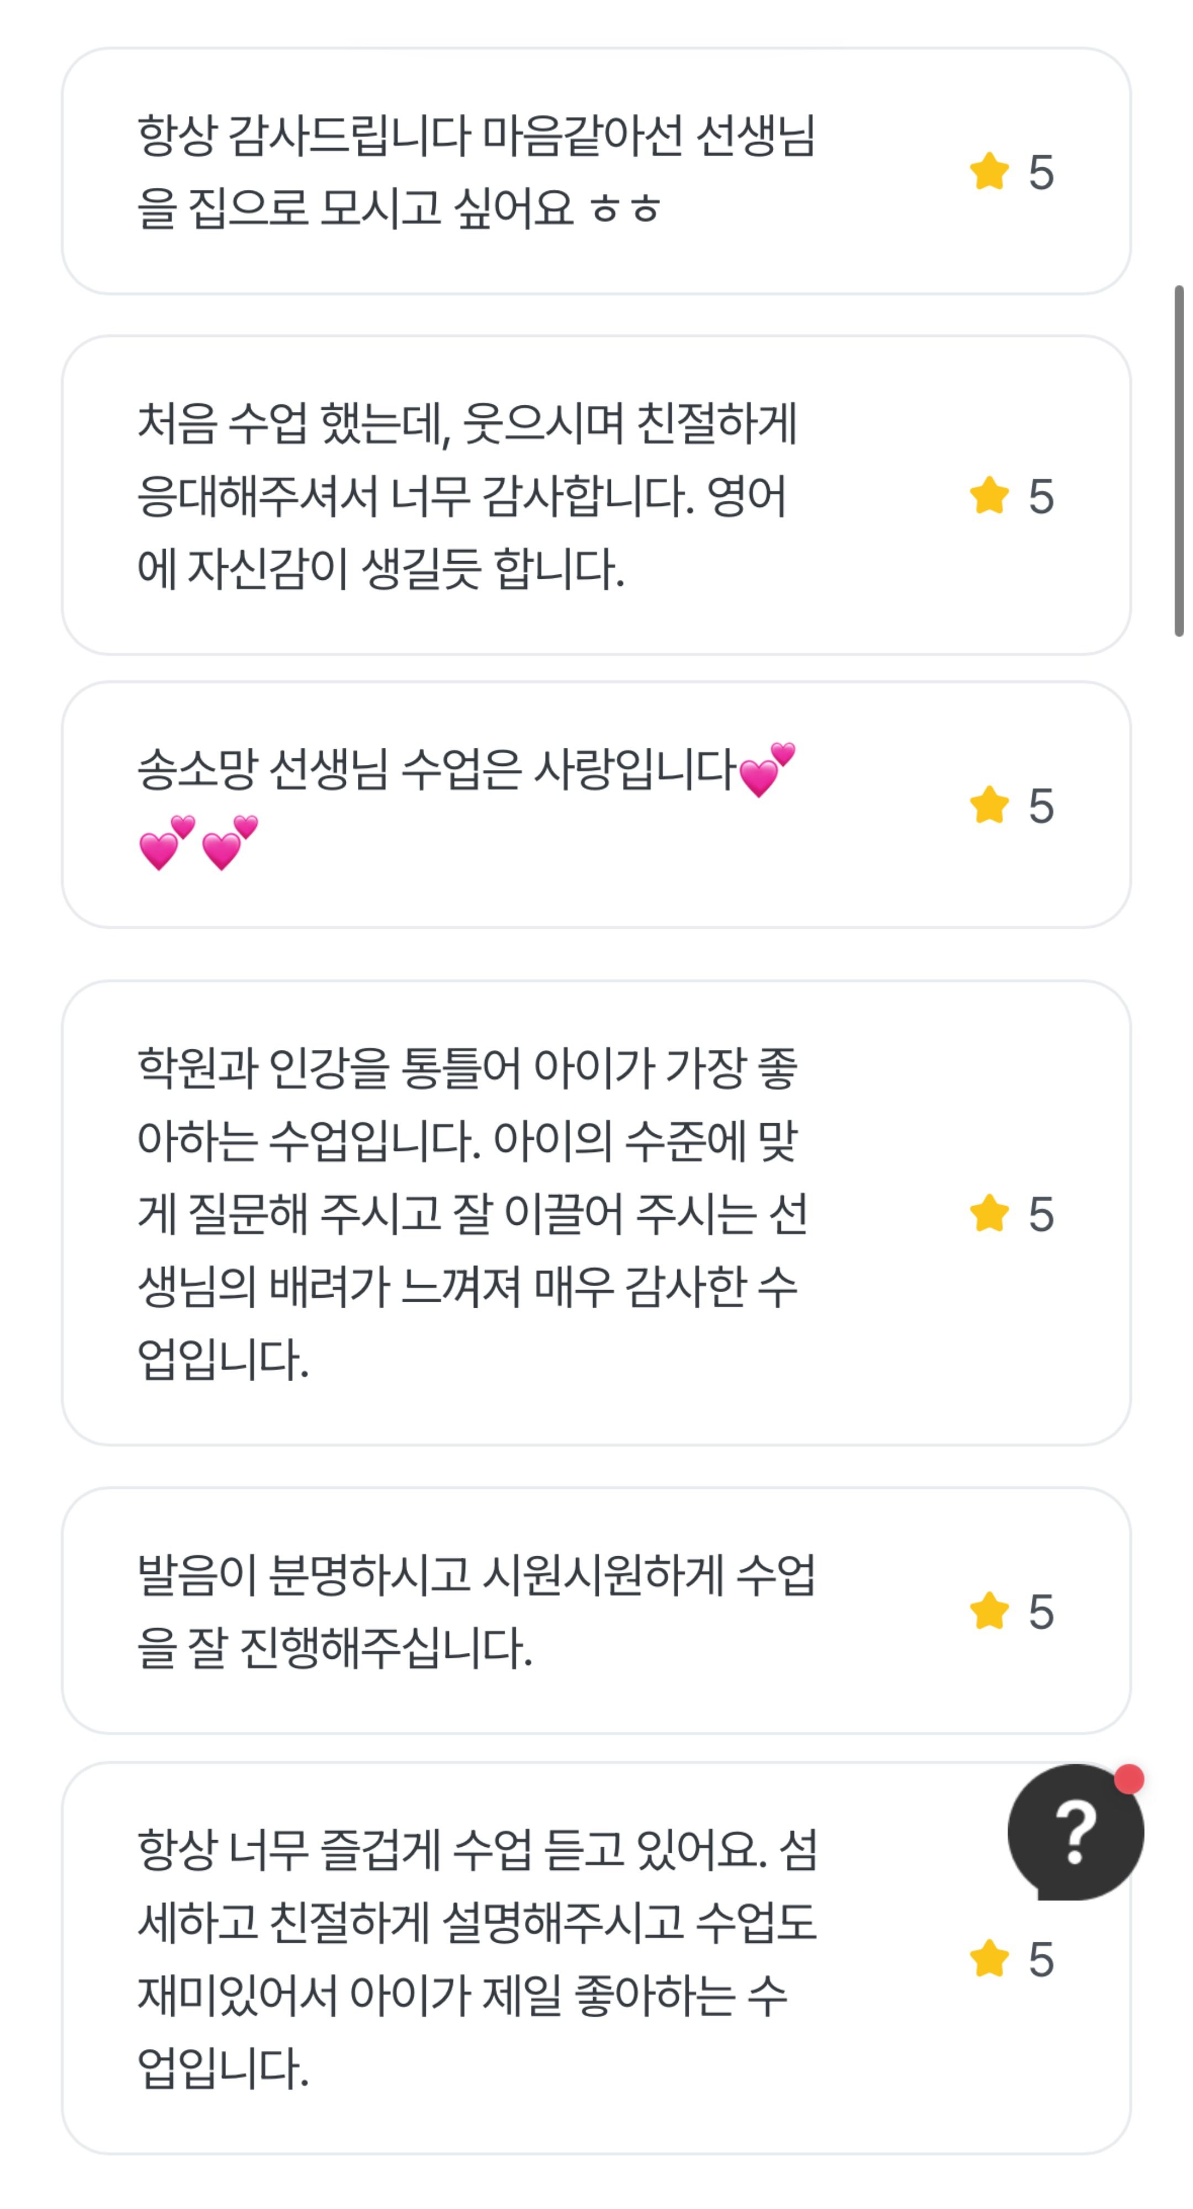The width and height of the screenshot is (1193, 2209).
Task: Click the rating number 5 on the 학원과 인강을 review
Action: tap(1041, 1214)
